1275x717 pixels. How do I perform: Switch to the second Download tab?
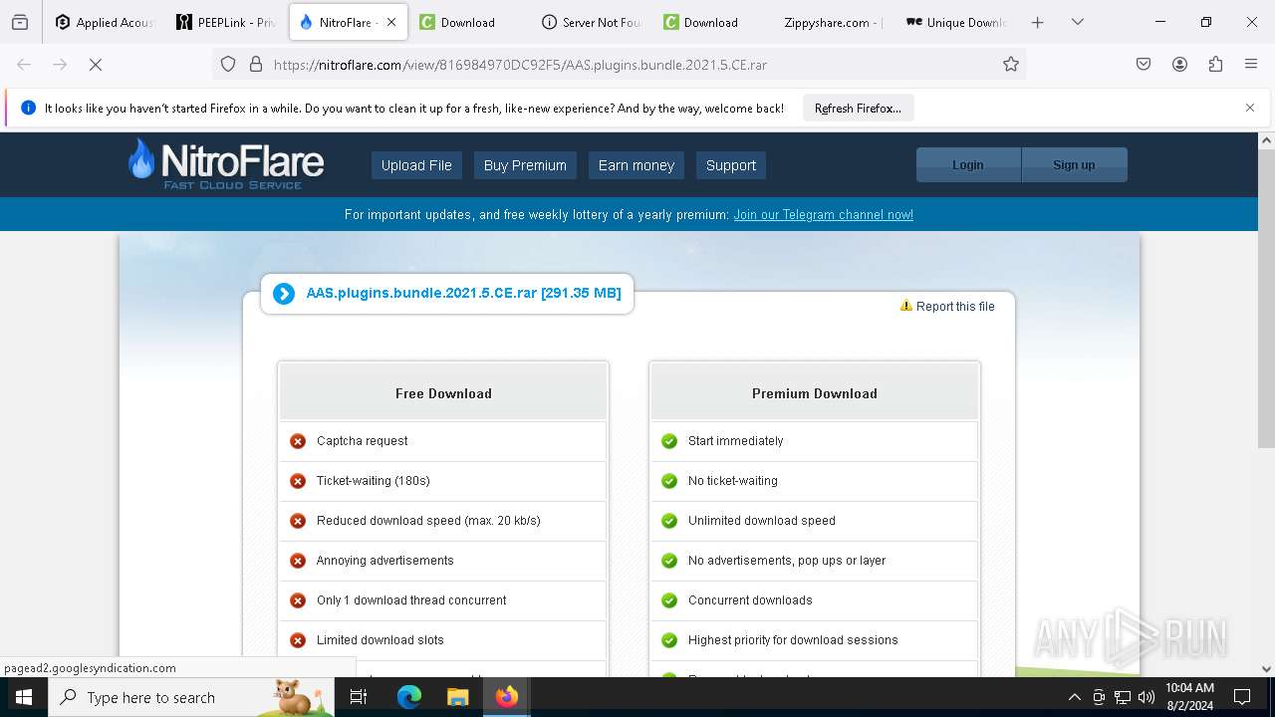tap(712, 22)
